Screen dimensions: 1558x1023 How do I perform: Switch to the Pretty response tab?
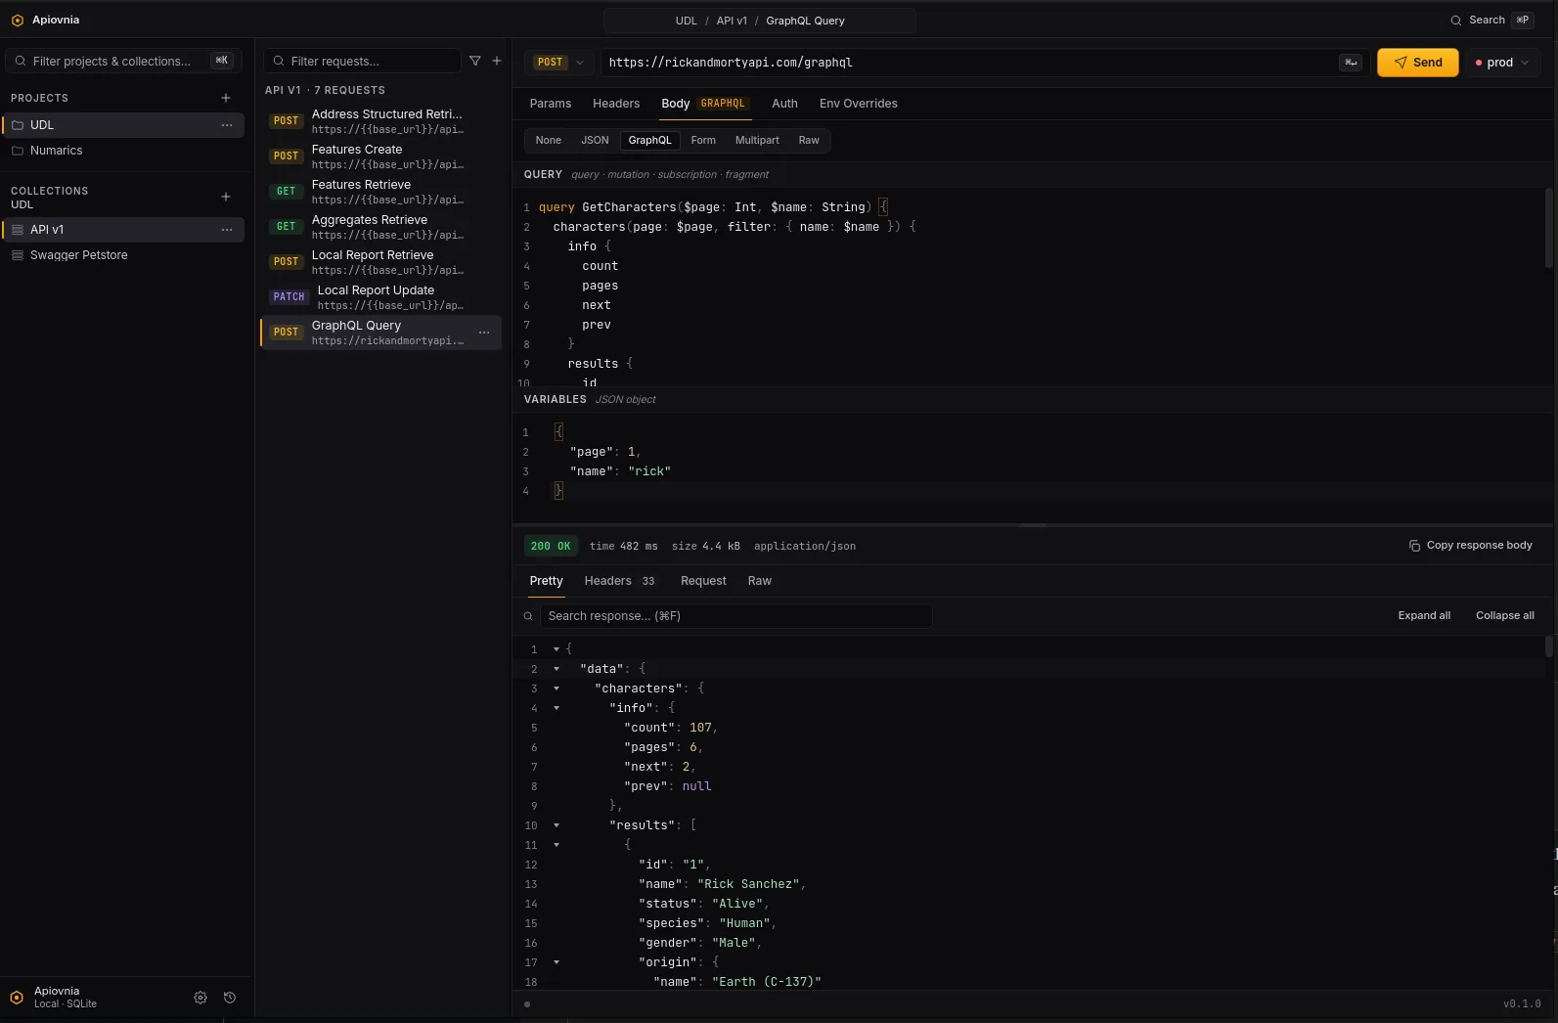(547, 581)
